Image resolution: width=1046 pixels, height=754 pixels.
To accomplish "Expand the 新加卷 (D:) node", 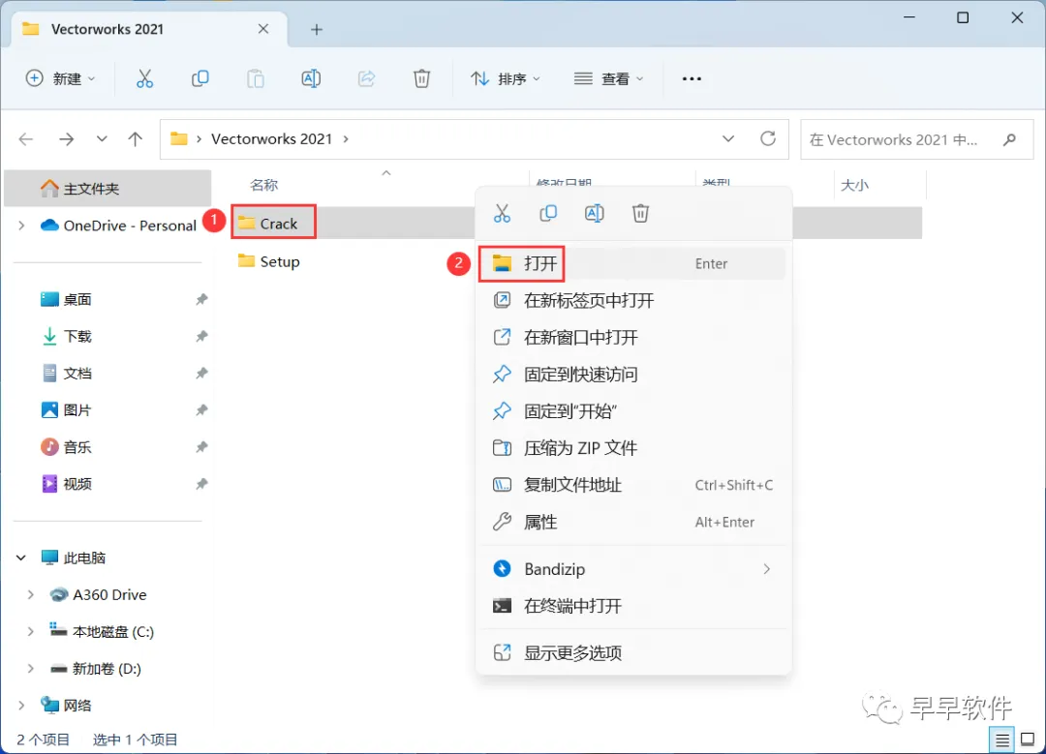I will click(x=31, y=668).
